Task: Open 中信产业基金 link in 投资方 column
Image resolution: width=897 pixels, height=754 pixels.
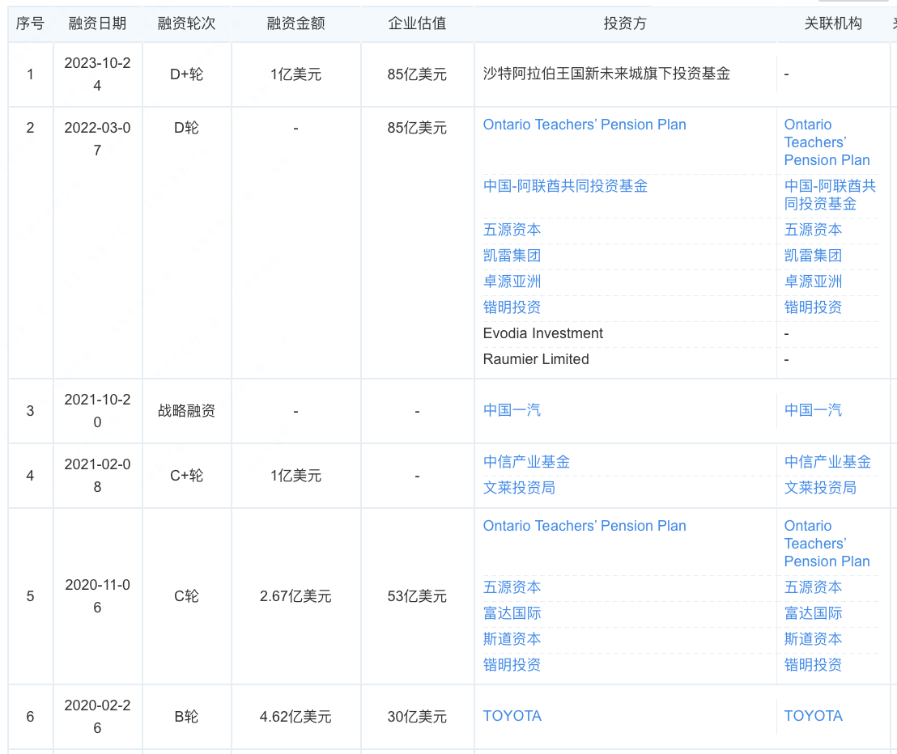Action: 526,462
